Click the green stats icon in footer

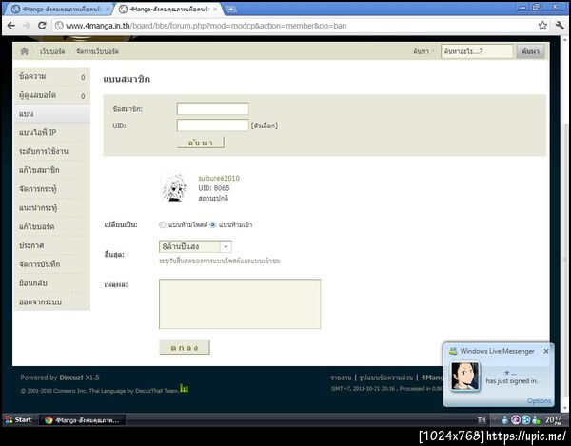(x=185, y=389)
